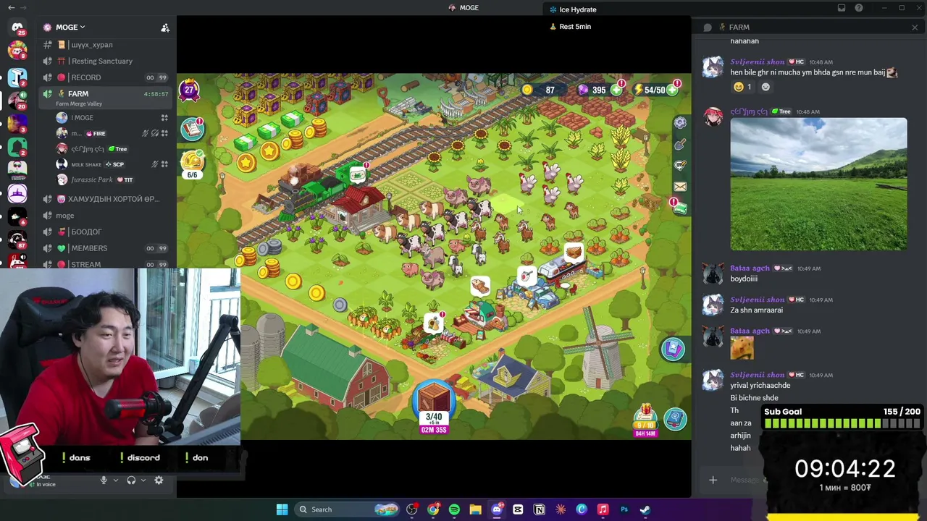Open Bataa agch's sticker image in chat
Screen dimensions: 927x521
pos(742,349)
